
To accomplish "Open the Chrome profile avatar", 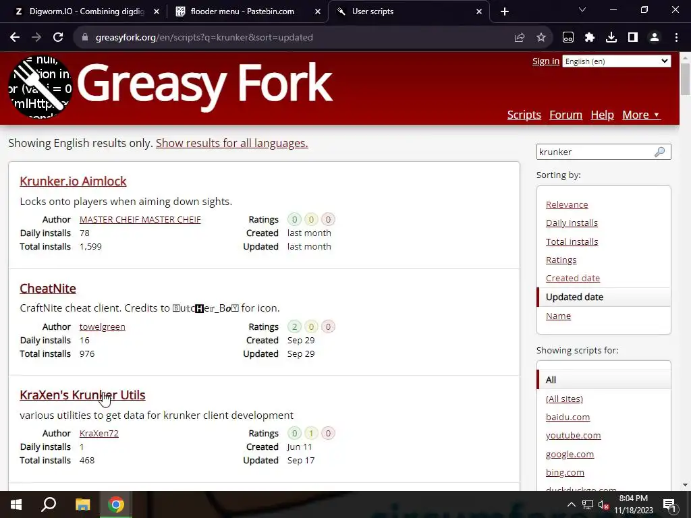I will coord(655,38).
